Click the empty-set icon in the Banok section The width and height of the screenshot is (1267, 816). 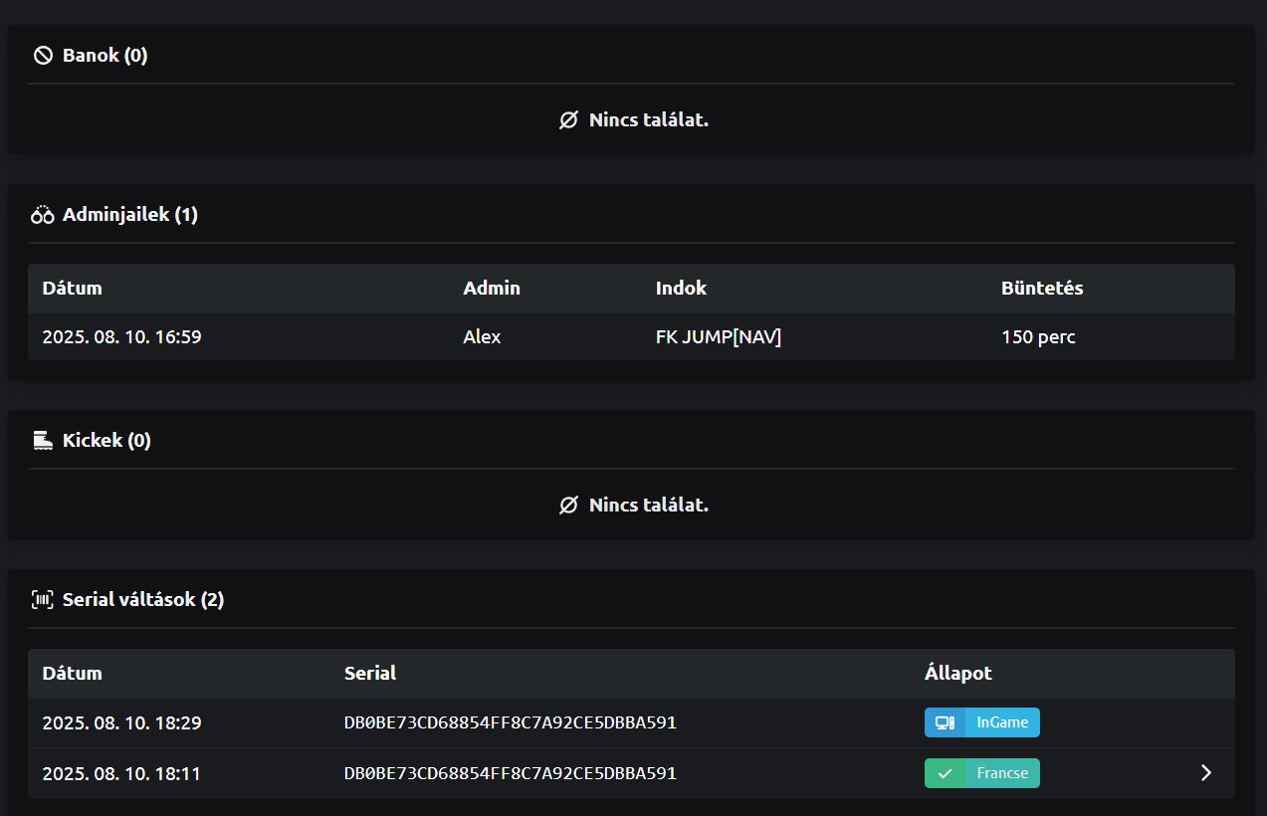568,120
